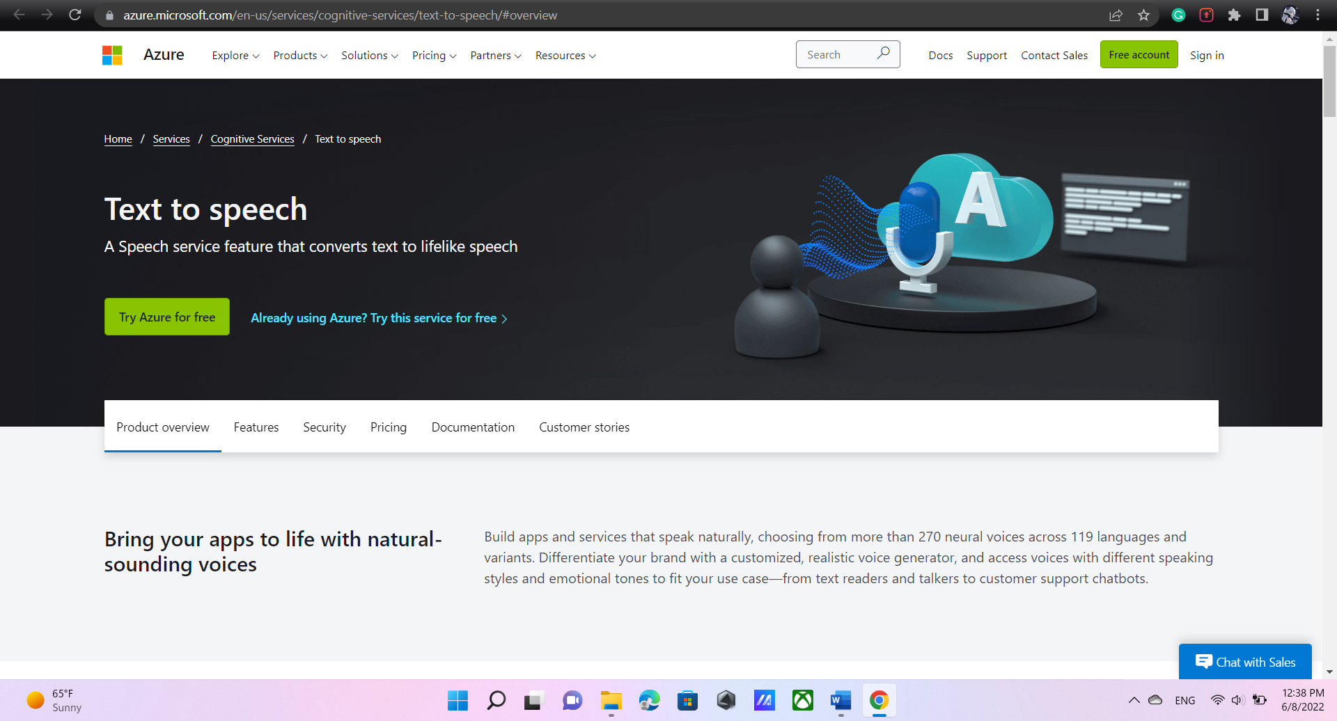Toggle the browser side panel icon

[1262, 15]
